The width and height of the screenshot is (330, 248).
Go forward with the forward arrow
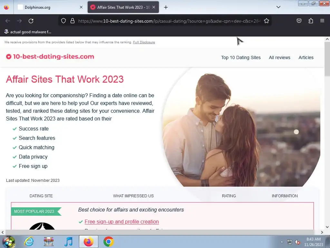tap(19, 21)
